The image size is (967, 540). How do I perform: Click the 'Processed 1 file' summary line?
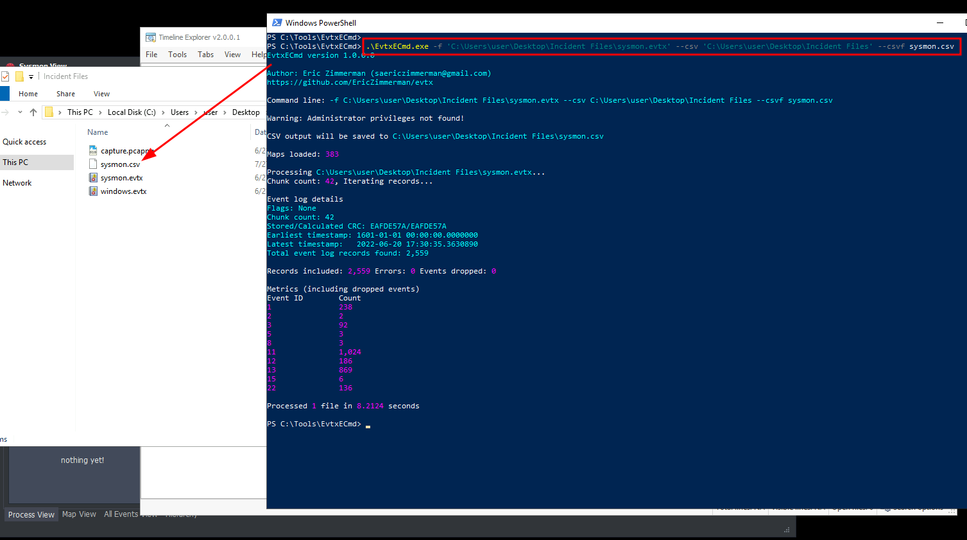(x=343, y=406)
